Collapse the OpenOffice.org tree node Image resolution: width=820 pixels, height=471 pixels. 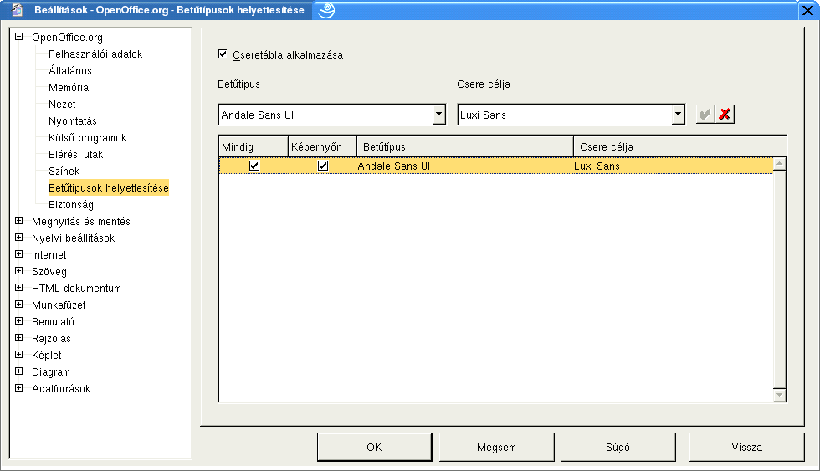pyautogui.click(x=18, y=37)
